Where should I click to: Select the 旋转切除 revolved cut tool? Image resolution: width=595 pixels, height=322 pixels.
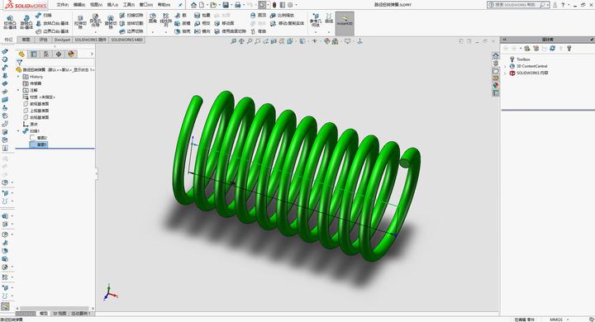click(x=111, y=22)
